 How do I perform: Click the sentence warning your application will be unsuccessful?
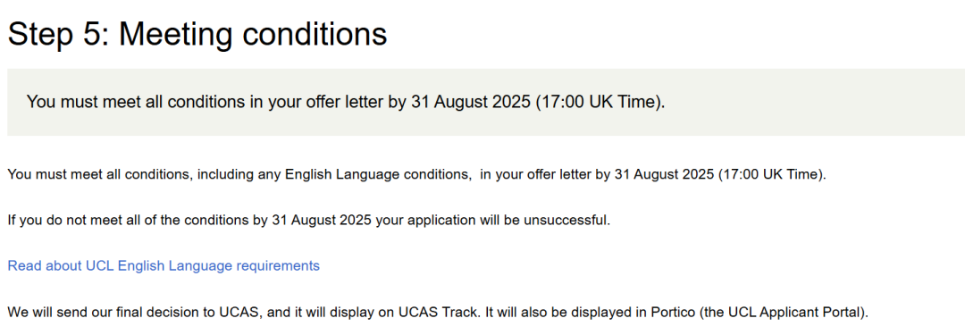point(309,220)
